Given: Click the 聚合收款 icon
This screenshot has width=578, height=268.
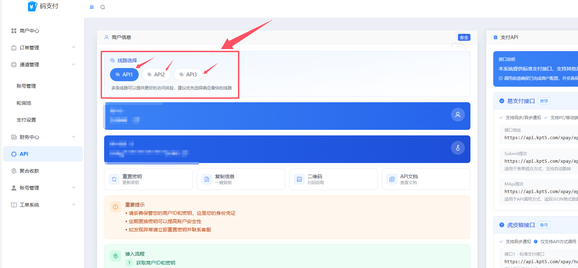Looking at the screenshot, I should tap(14, 171).
